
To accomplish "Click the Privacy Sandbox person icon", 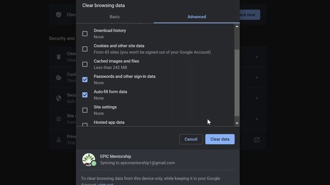I will (x=59, y=139).
